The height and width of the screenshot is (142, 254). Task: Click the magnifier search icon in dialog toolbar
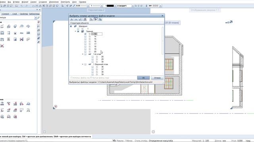pos(80,19)
